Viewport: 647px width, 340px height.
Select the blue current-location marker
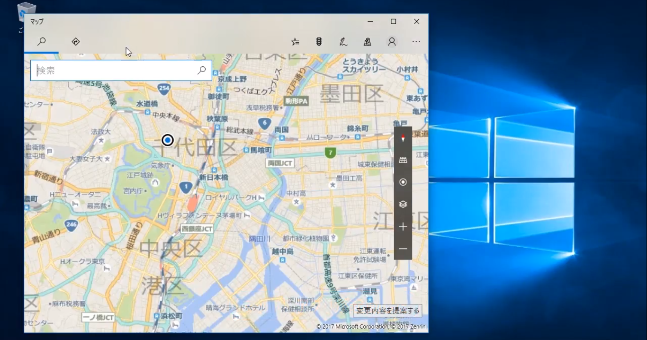[168, 140]
